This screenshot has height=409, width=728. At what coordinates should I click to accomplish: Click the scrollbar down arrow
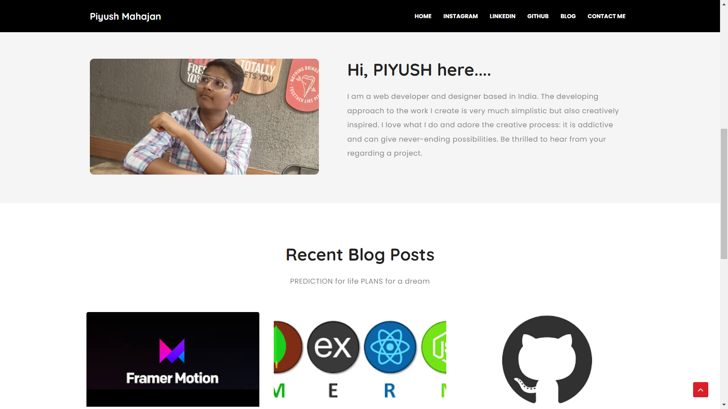(x=724, y=405)
